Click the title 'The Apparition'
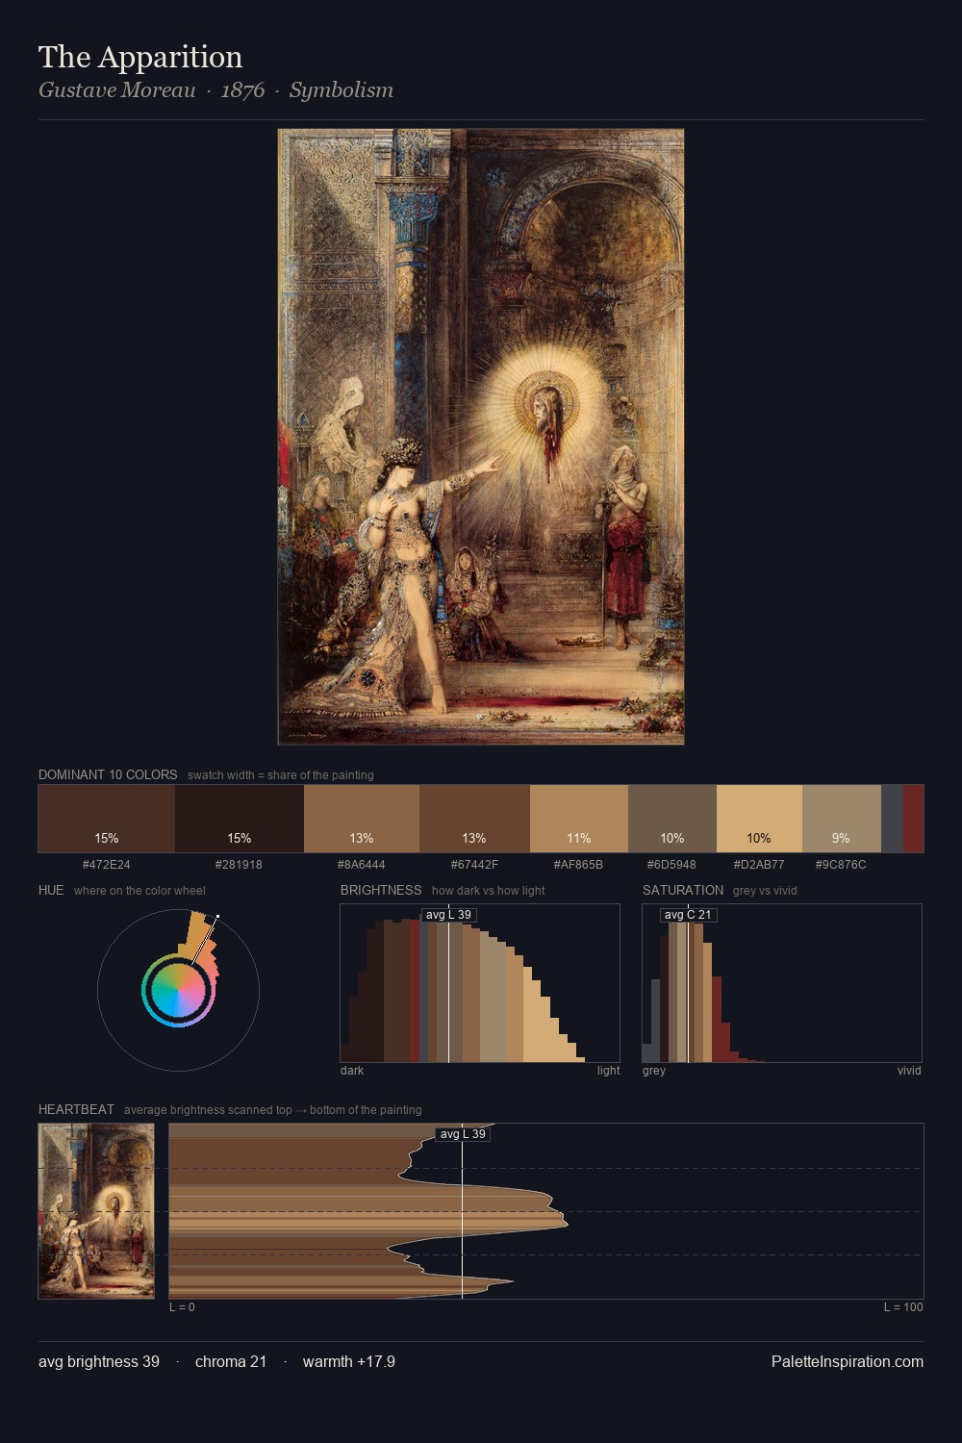The width and height of the screenshot is (962, 1443). pos(140,57)
